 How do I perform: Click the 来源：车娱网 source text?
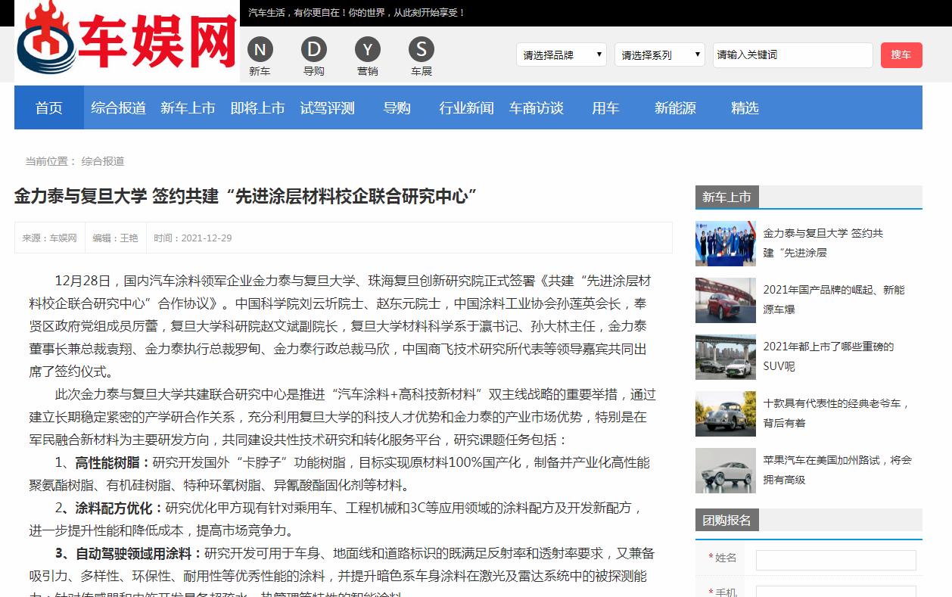49,238
